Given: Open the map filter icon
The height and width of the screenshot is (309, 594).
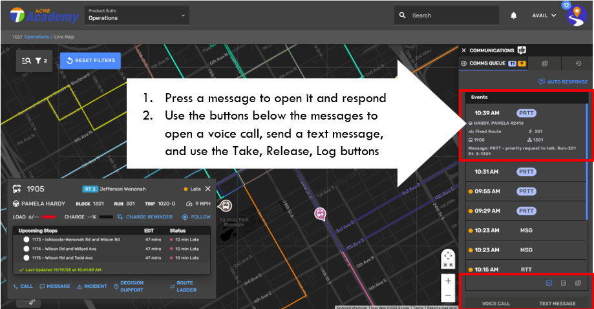Looking at the screenshot, I should pyautogui.click(x=40, y=61).
